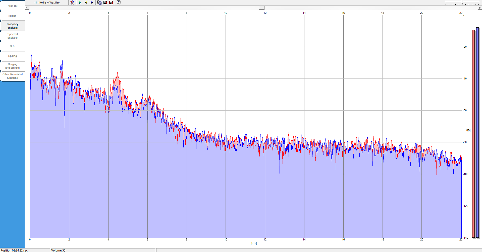
Task: Open the Spectral analysis tab
Action: tap(13, 36)
